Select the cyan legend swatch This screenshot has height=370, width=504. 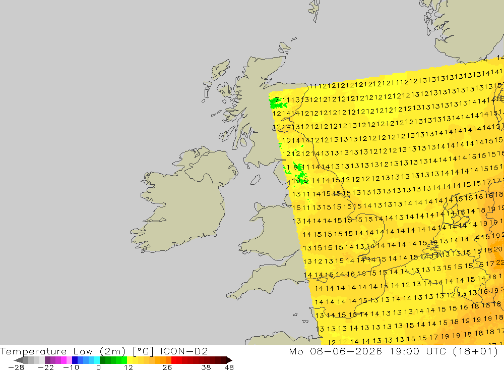(97, 360)
